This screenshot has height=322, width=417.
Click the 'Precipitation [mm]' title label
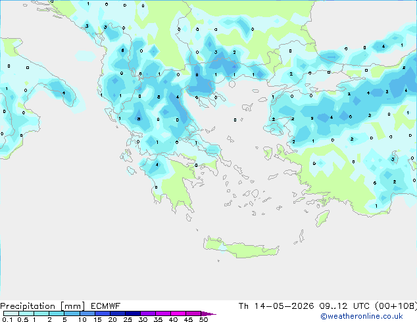click(43, 306)
